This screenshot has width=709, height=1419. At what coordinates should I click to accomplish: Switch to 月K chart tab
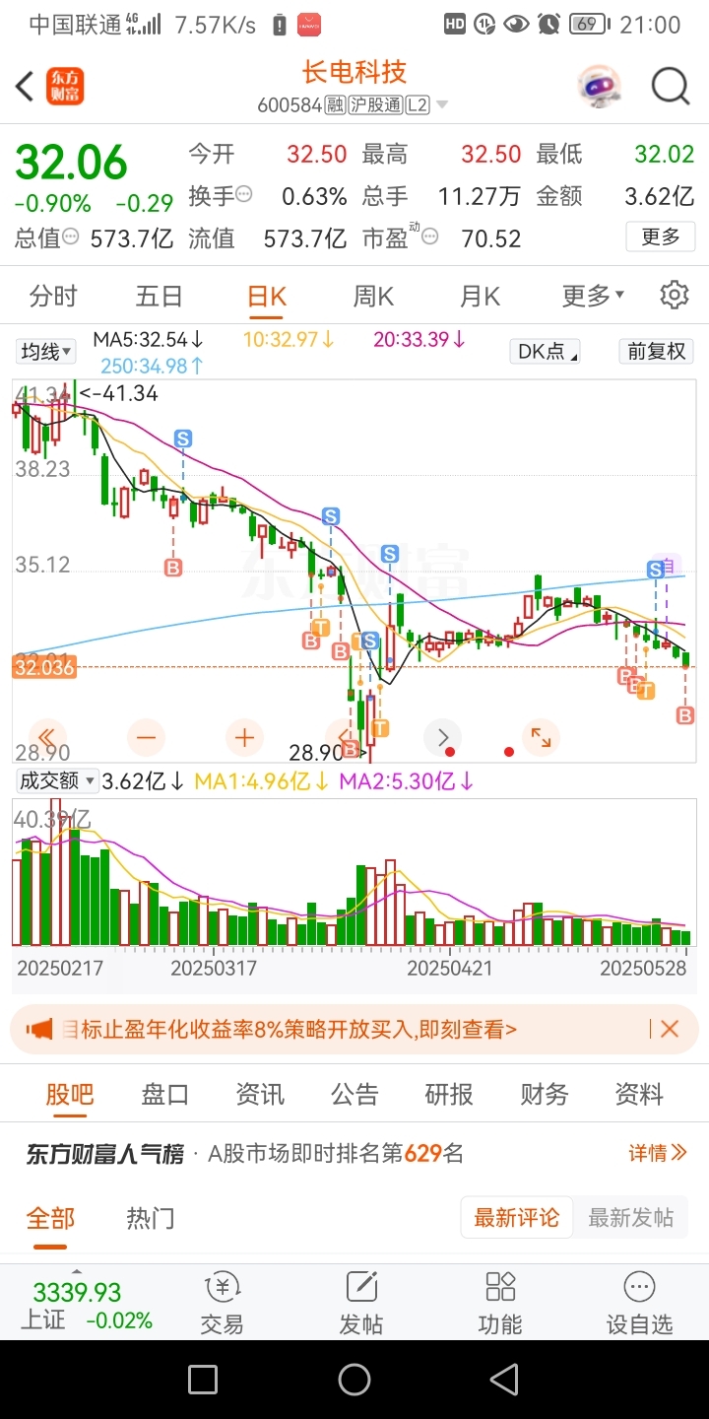(x=480, y=295)
